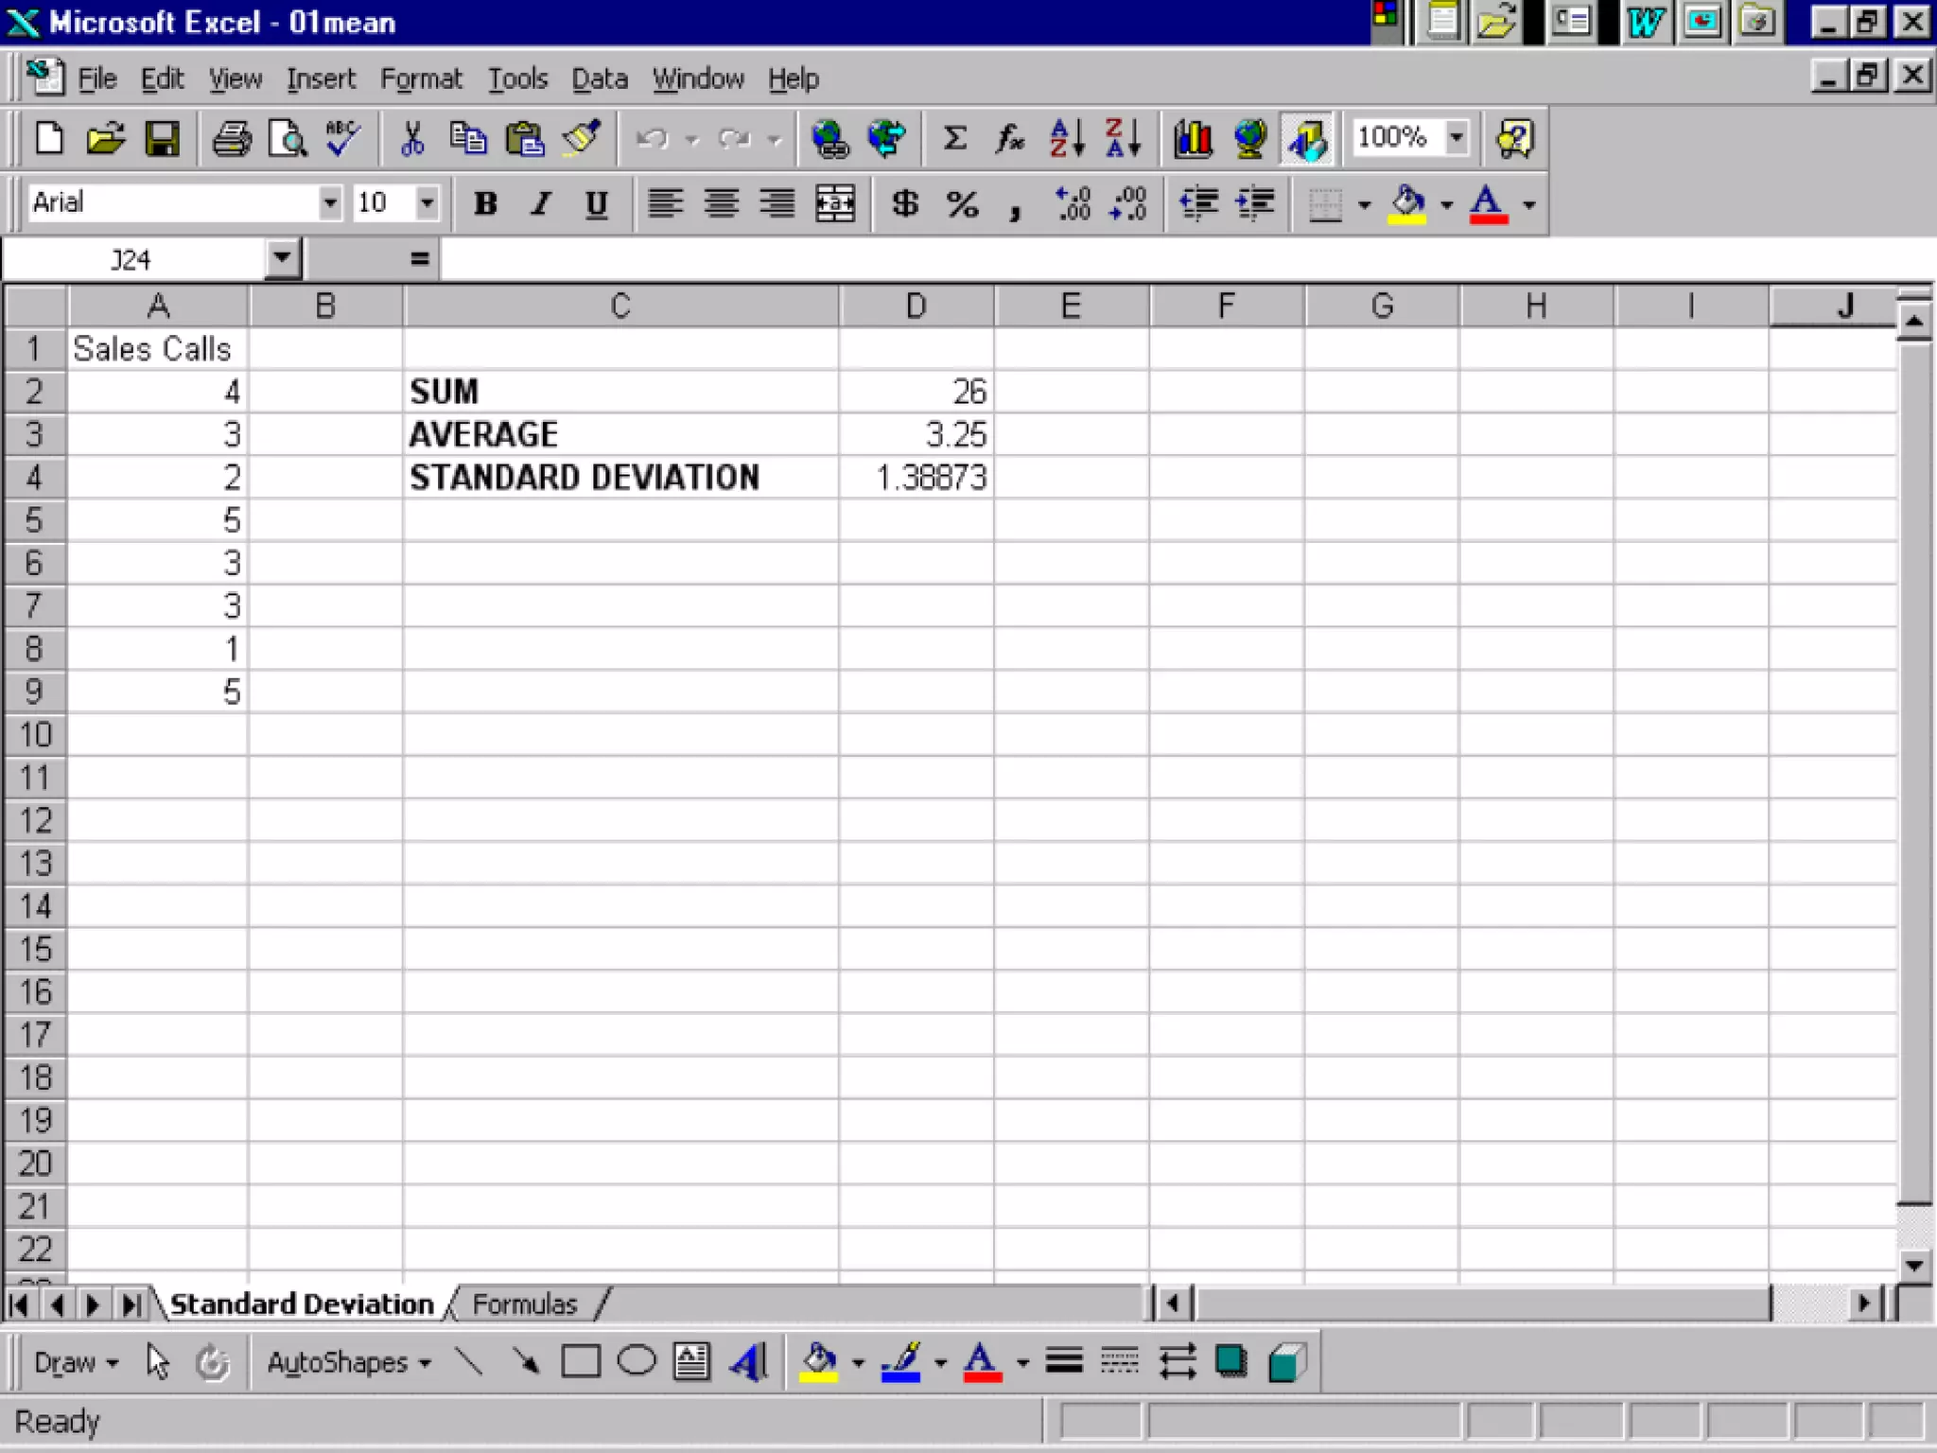The image size is (1937, 1453).
Task: Toggle Bold formatting button
Action: click(485, 203)
